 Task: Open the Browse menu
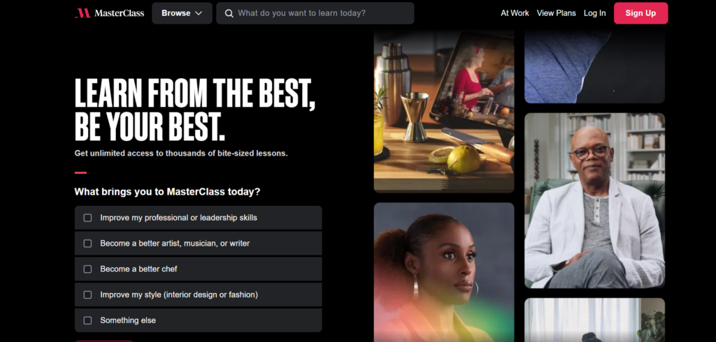tap(182, 13)
